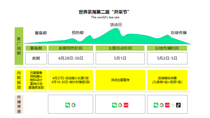Click the WeChat icon in the five-icon channel box
Viewport: 210px width, 118px height.
[156, 105]
